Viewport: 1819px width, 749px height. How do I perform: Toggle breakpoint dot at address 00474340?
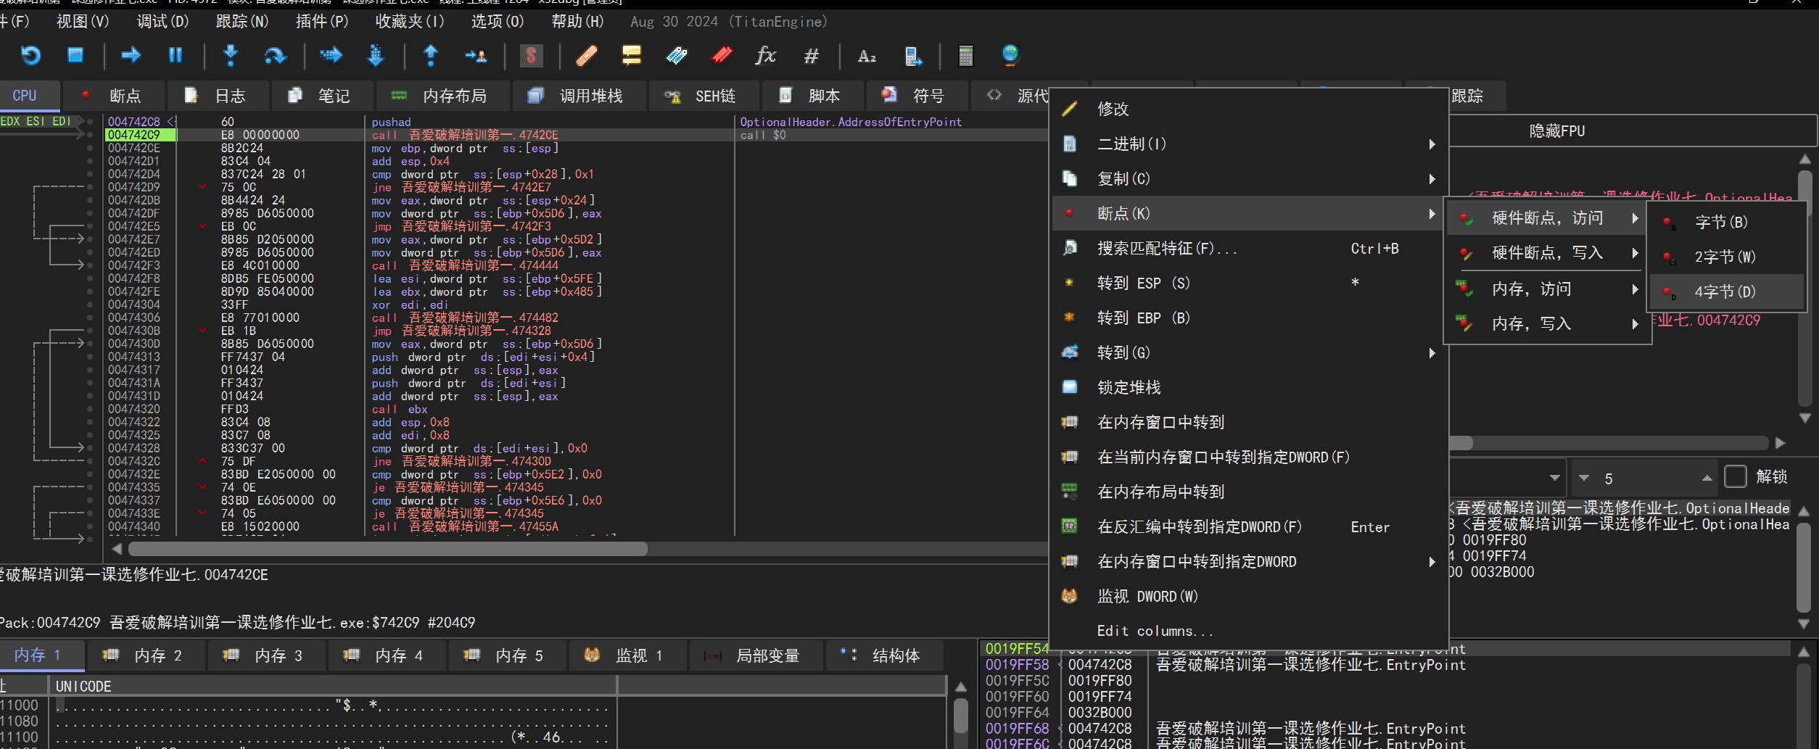tap(90, 526)
